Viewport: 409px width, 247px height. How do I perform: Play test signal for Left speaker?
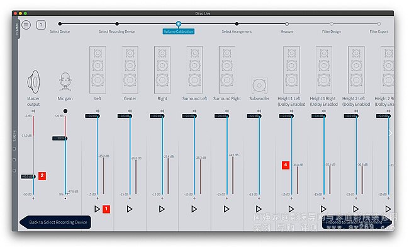coord(97,209)
